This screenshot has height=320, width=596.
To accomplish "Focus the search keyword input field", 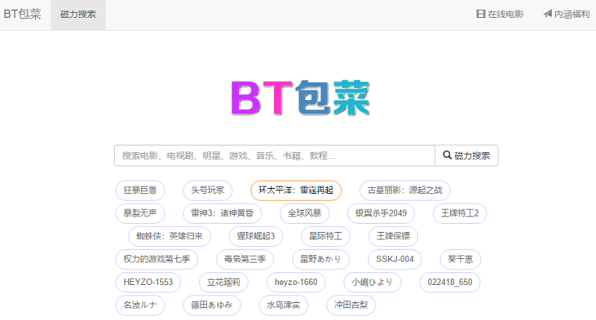I will pos(274,155).
